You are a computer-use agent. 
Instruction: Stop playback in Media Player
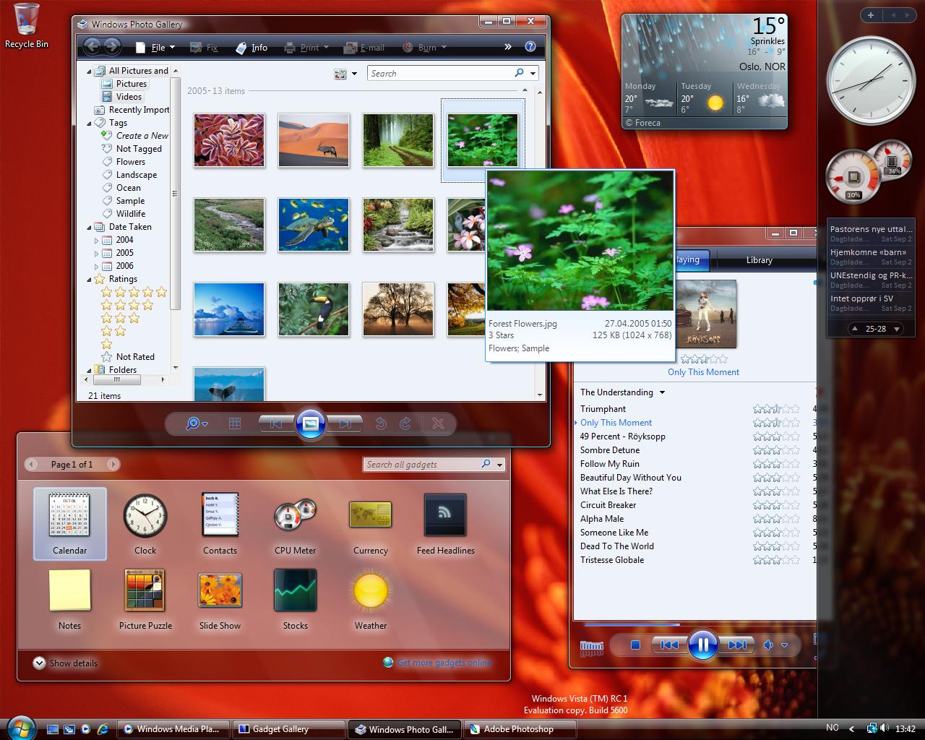click(x=635, y=645)
